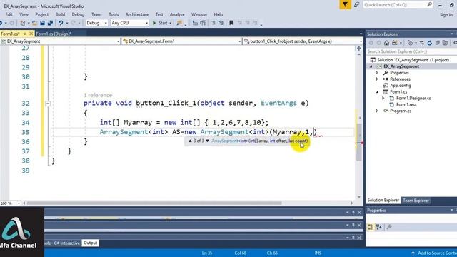457x257 pixels.
Task: Click the Quick Launch search magnifier
Action: pyautogui.click(x=430, y=5)
